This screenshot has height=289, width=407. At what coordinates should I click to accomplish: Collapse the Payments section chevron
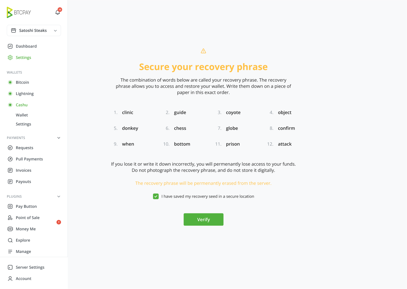59,138
